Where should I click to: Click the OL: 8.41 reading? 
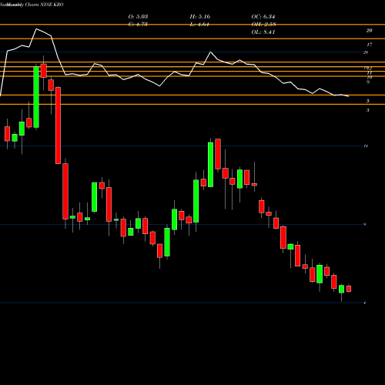click(263, 32)
